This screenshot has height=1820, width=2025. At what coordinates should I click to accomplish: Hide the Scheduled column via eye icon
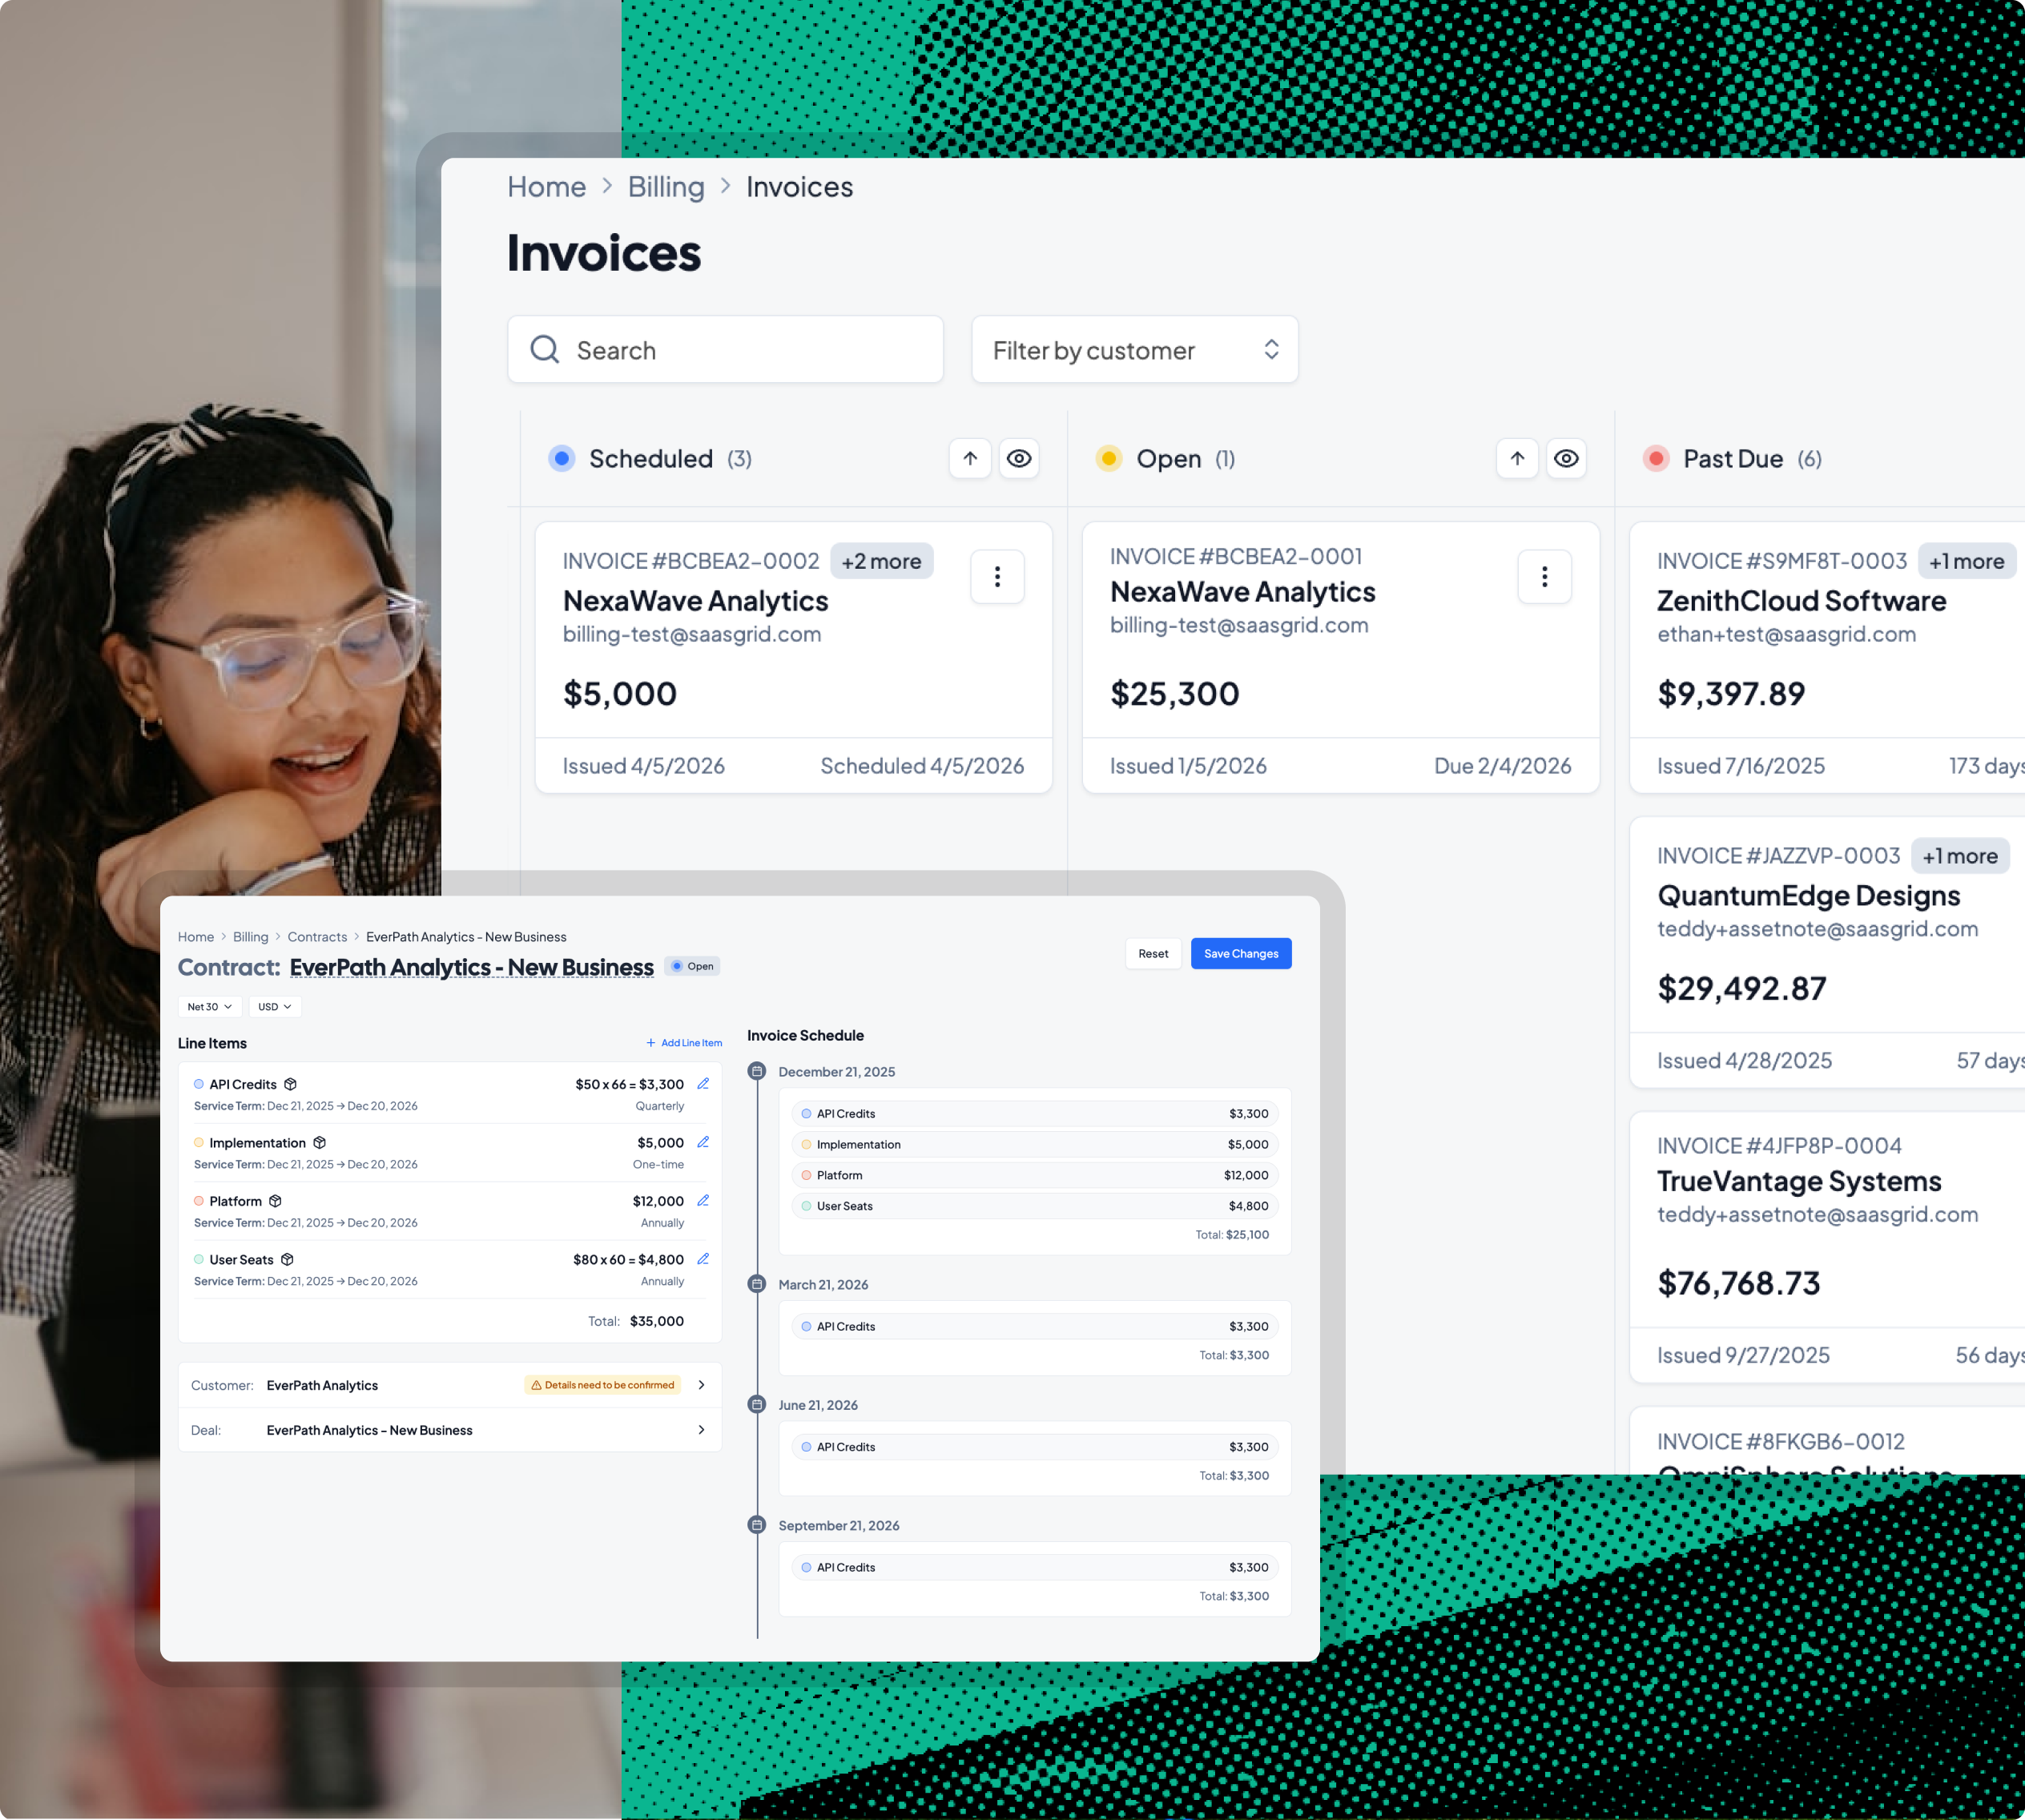pos(1019,459)
